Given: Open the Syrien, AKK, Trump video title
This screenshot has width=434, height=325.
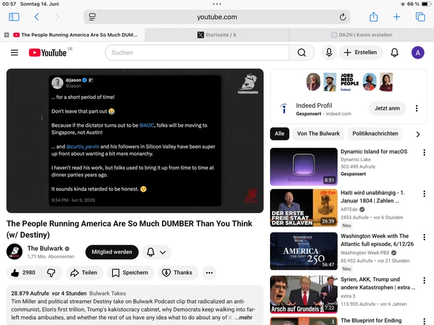Looking at the screenshot, I should pyautogui.click(x=378, y=284).
